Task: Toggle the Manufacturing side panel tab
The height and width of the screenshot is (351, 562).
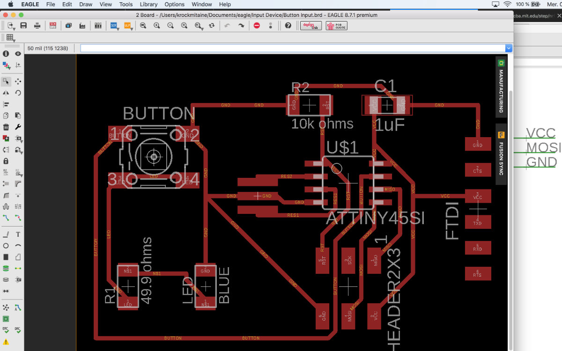Action: pyautogui.click(x=501, y=87)
